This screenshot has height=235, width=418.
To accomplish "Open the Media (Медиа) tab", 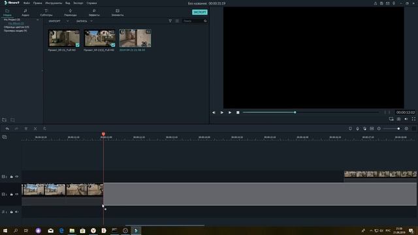I will tap(7, 12).
